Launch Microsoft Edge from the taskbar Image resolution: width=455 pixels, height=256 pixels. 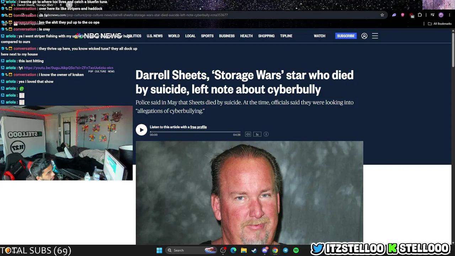[233, 250]
